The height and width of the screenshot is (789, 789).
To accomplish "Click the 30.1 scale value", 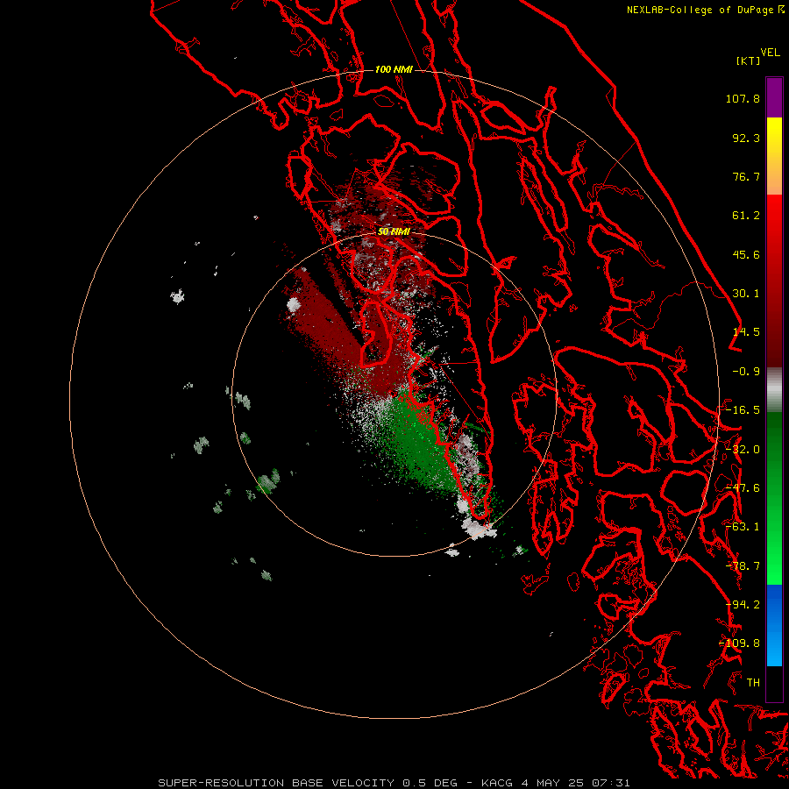I will point(746,294).
